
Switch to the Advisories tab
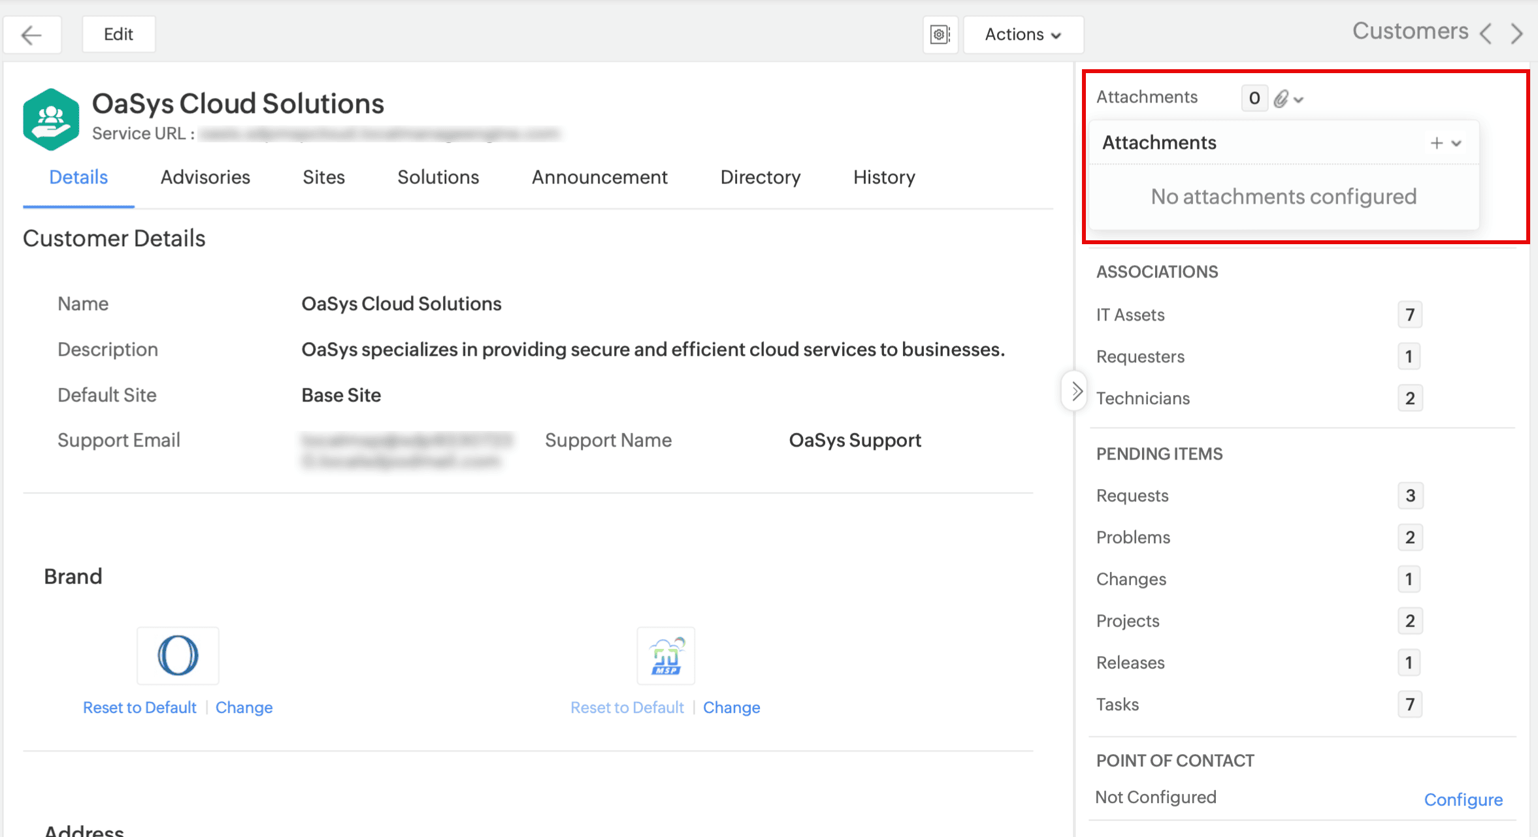tap(205, 177)
